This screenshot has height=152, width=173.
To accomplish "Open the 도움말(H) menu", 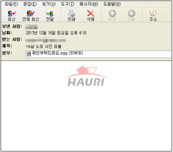I will (112, 4).
